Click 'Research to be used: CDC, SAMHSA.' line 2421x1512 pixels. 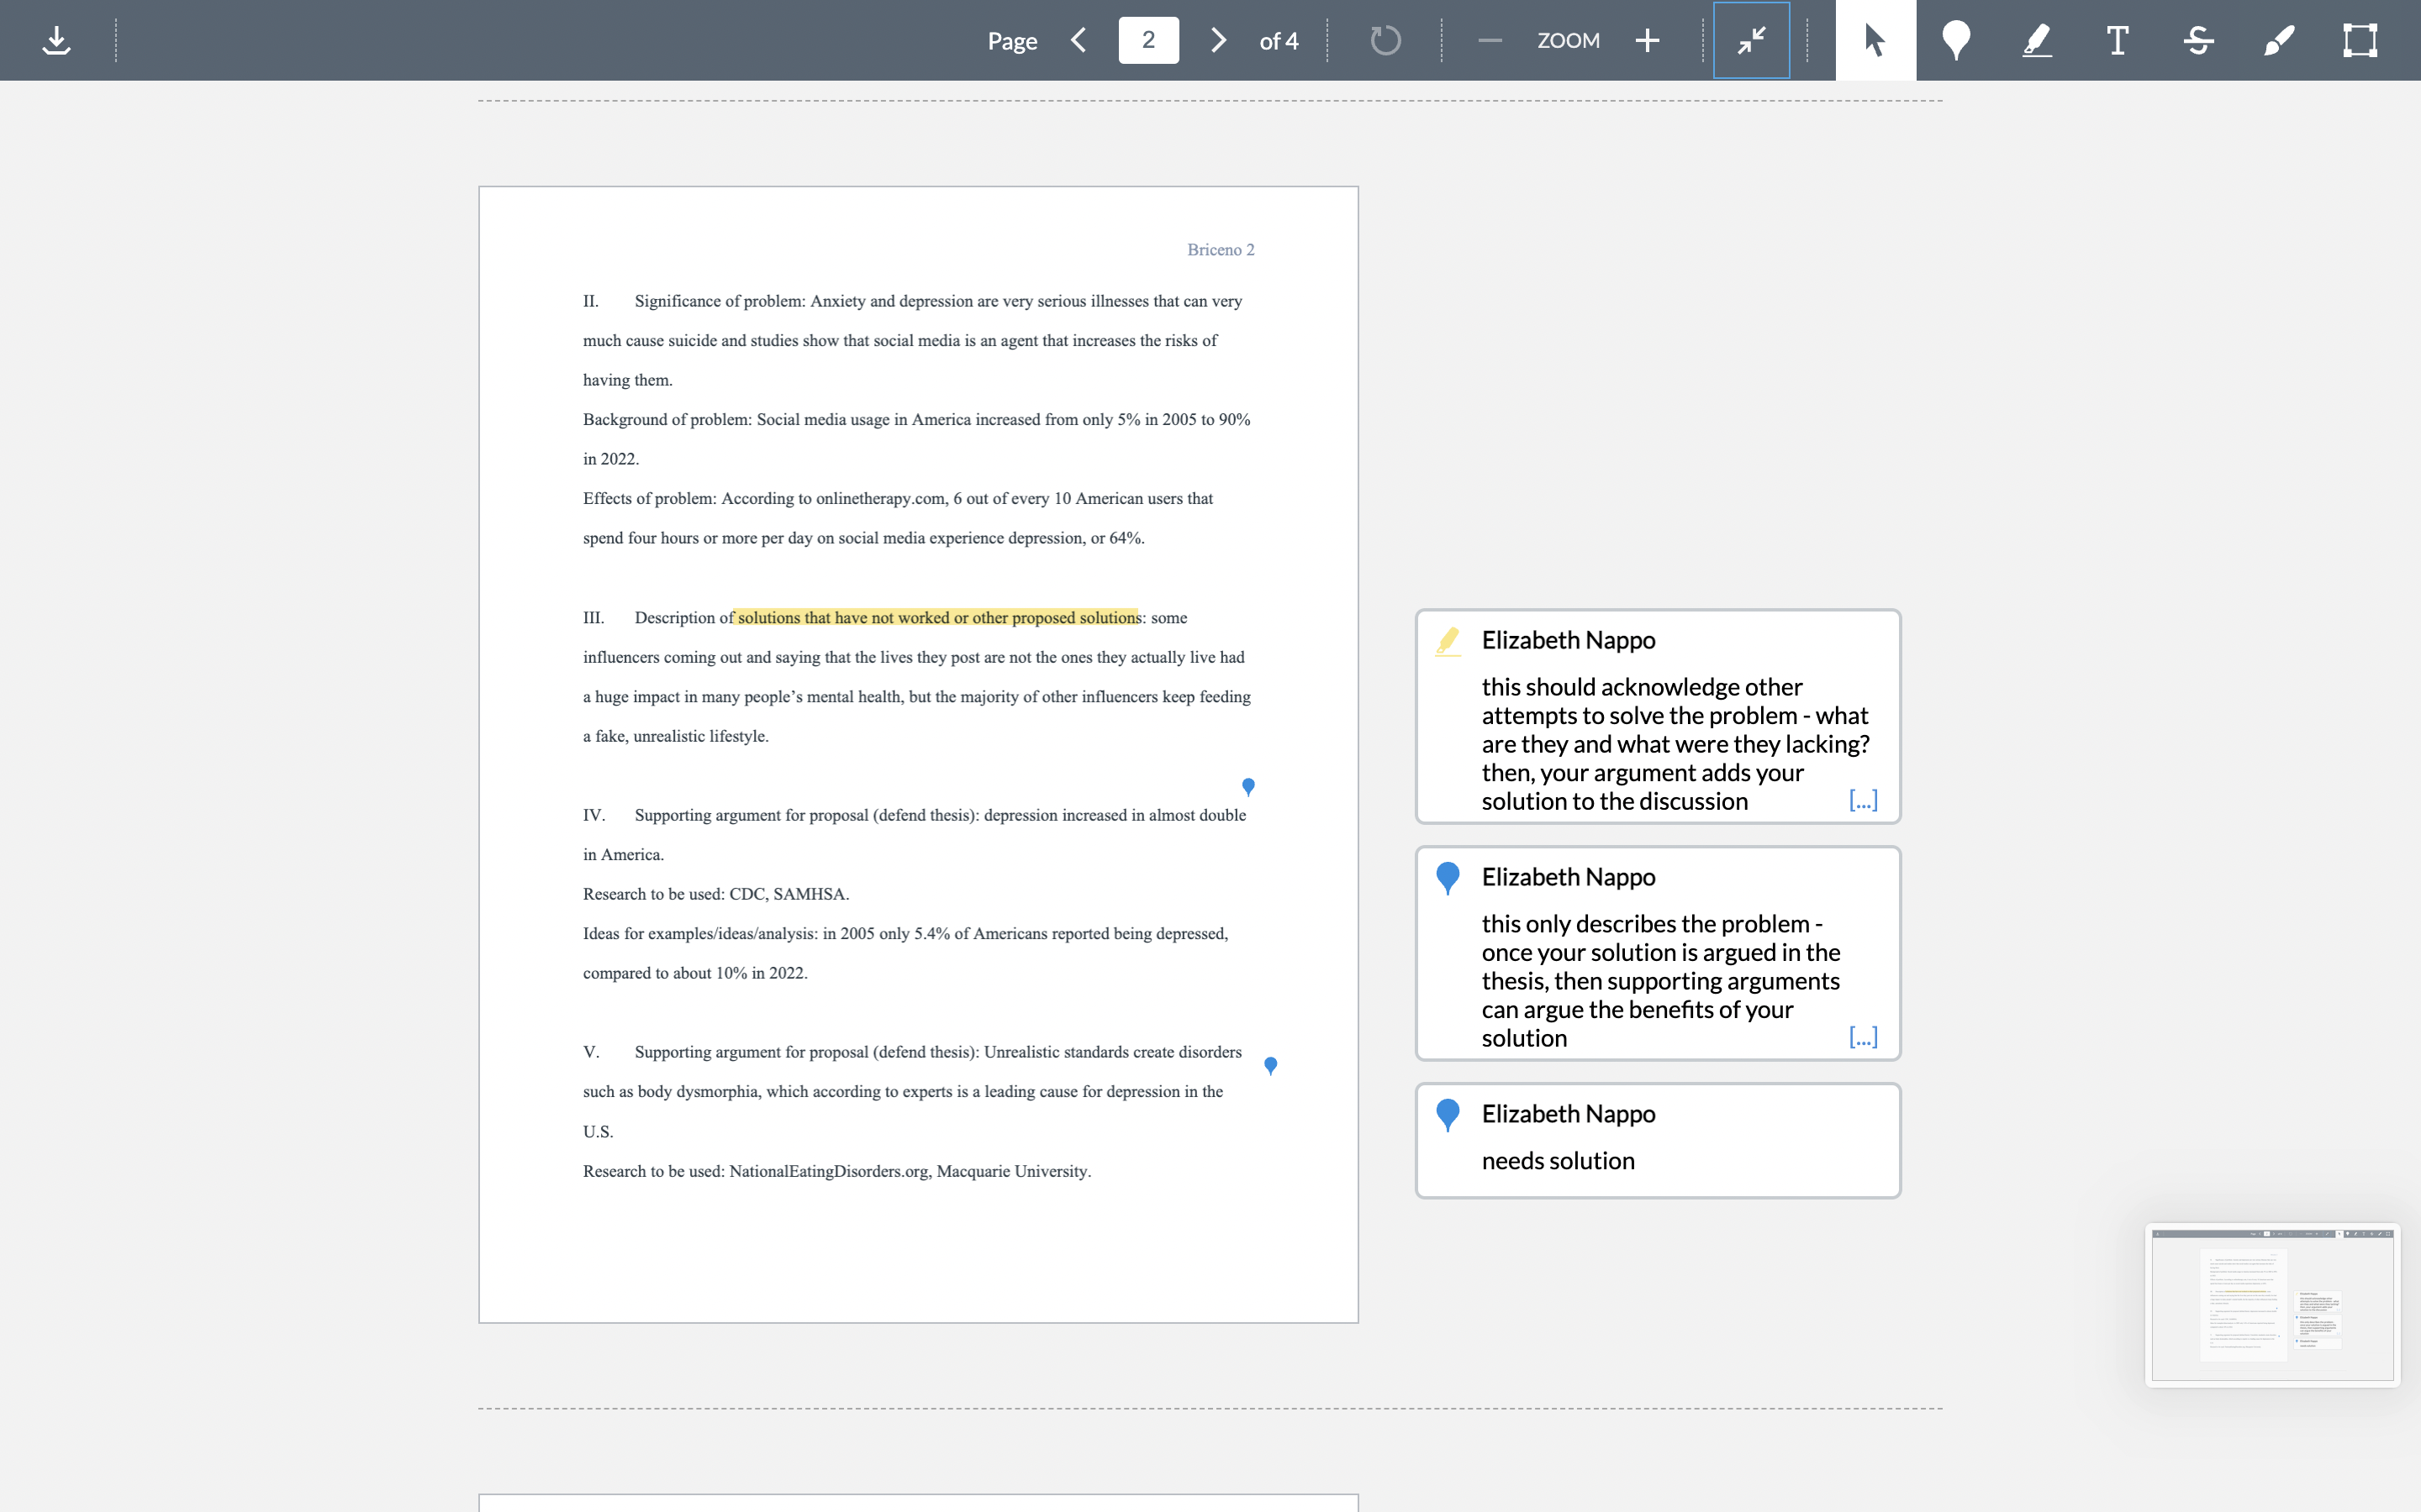(x=715, y=894)
